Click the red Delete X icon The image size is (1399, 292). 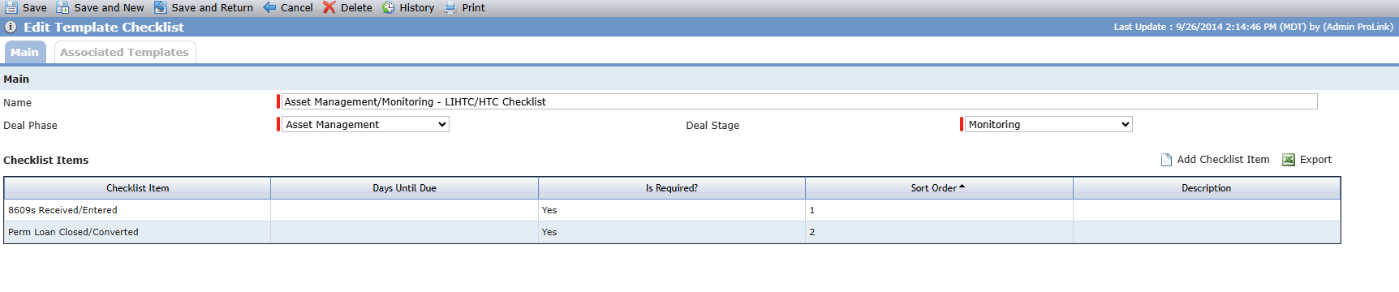[x=329, y=7]
